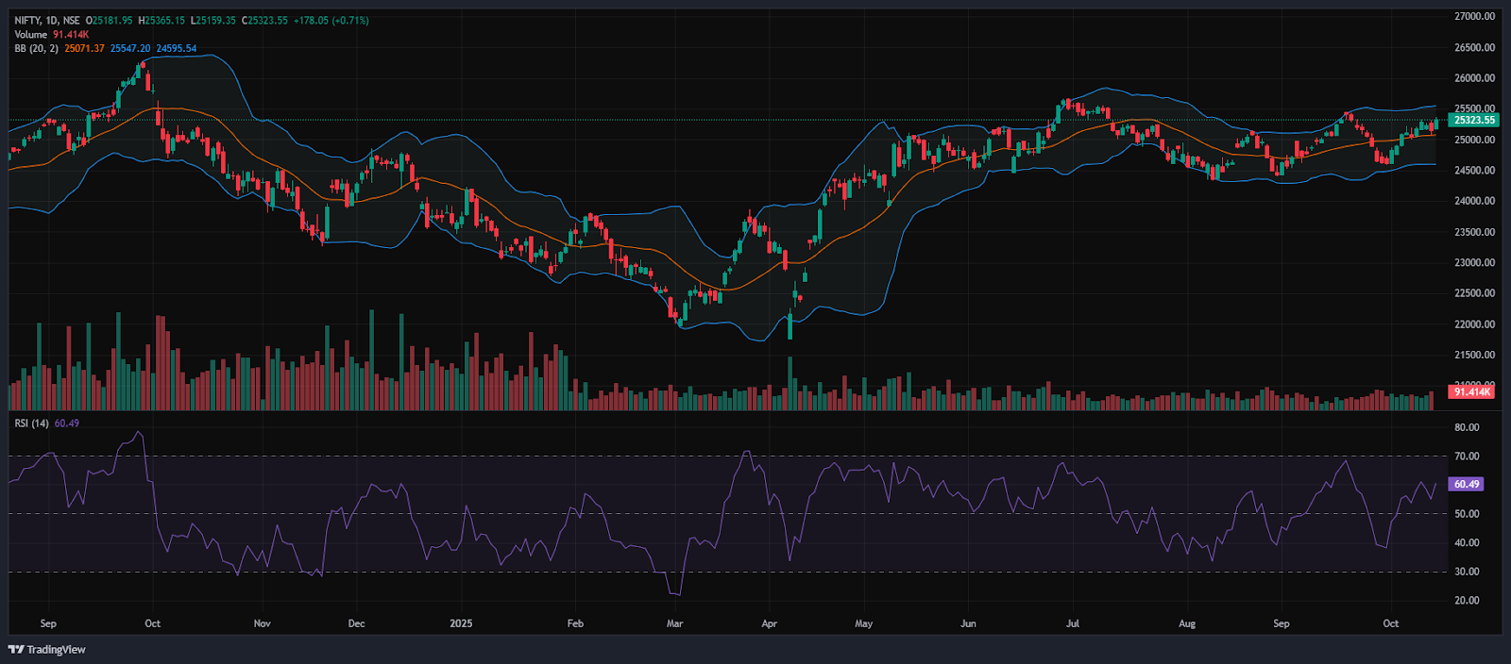Click the 91.414K volume tag on the axis
The image size is (1511, 664).
tap(1471, 391)
